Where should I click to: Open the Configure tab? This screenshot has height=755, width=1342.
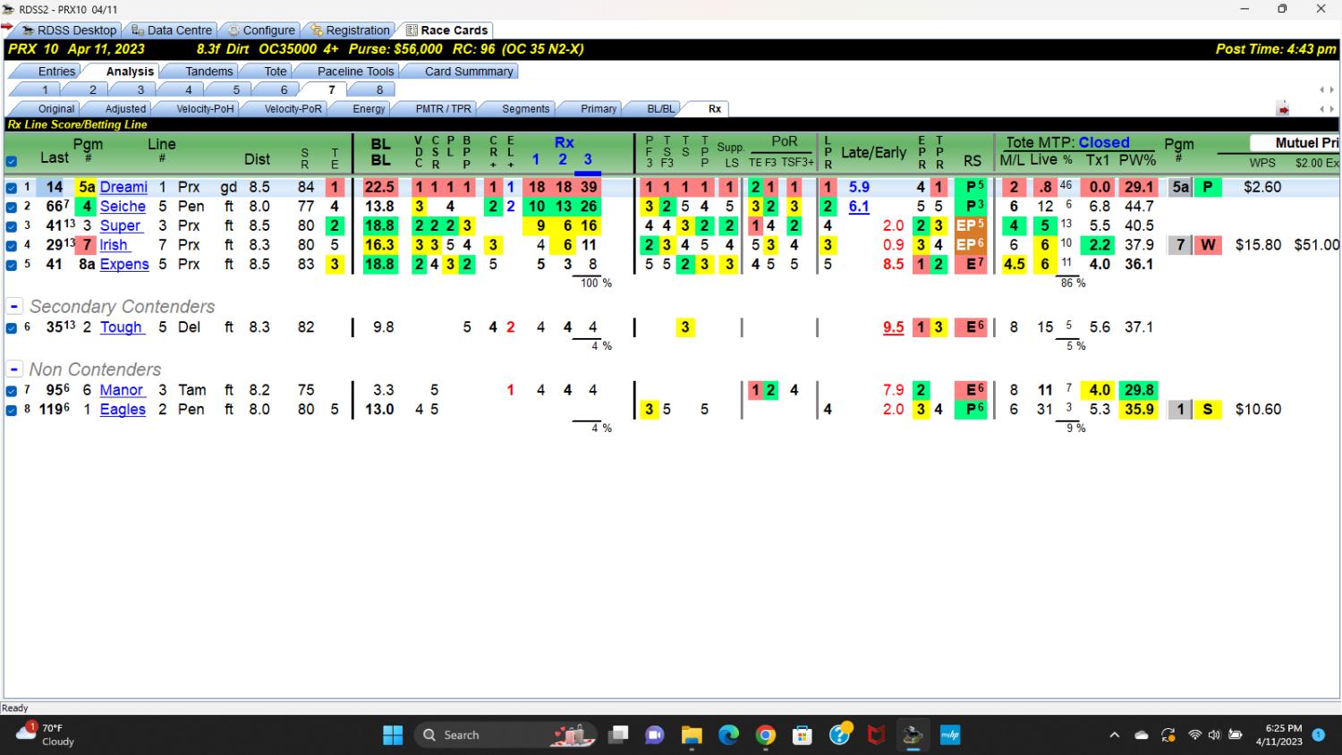(260, 30)
